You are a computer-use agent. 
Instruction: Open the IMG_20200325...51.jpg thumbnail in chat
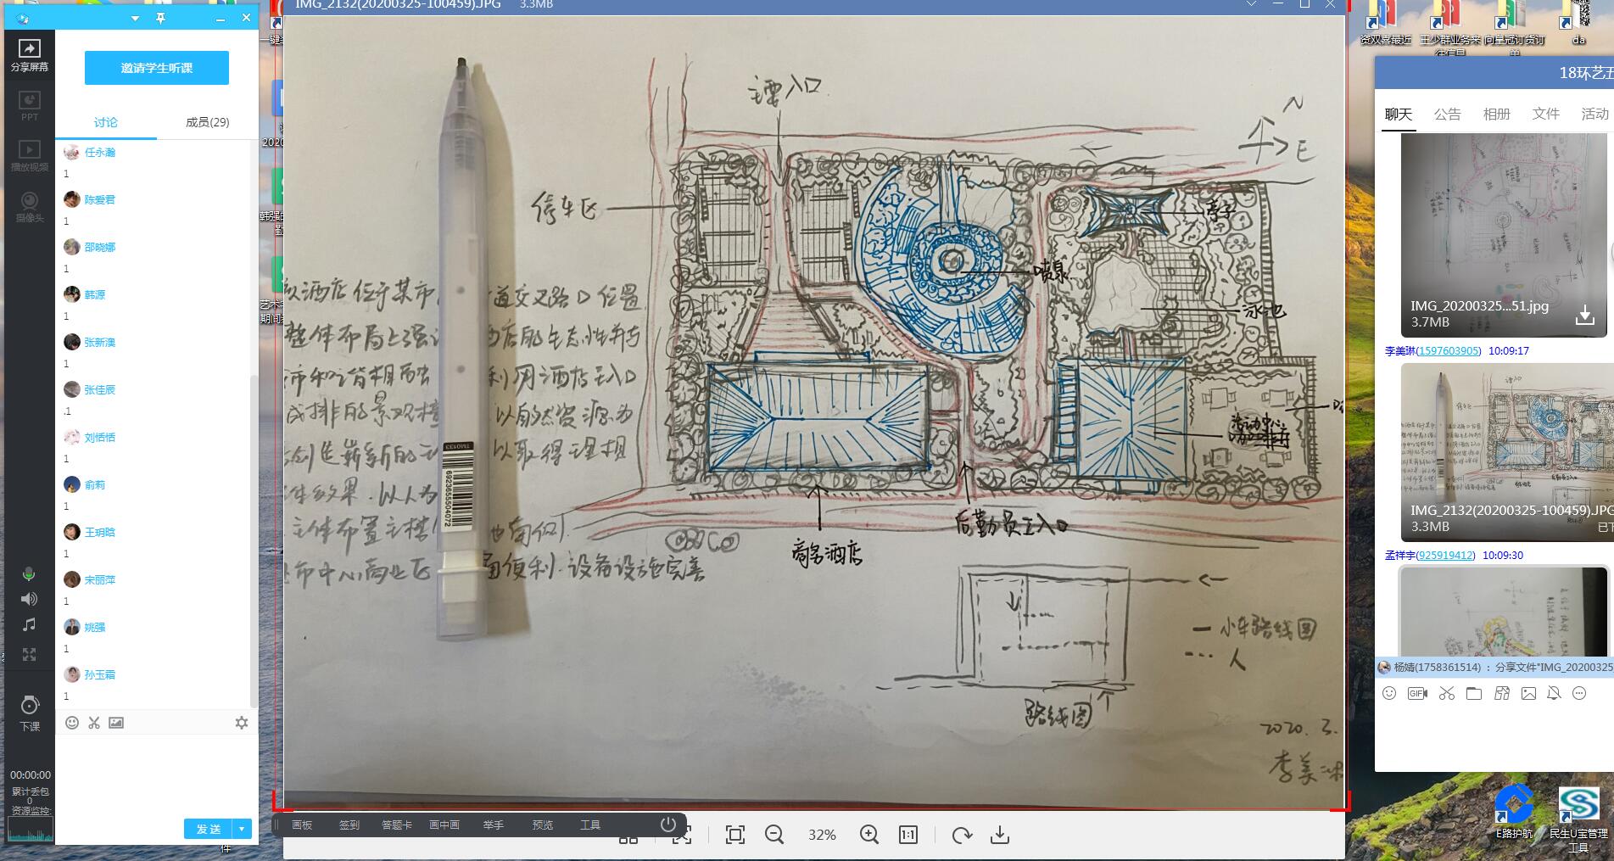tap(1503, 234)
